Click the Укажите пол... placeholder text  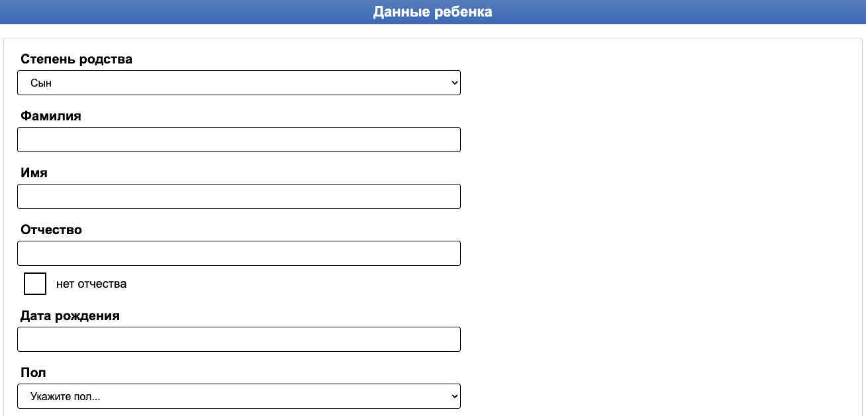click(70, 397)
